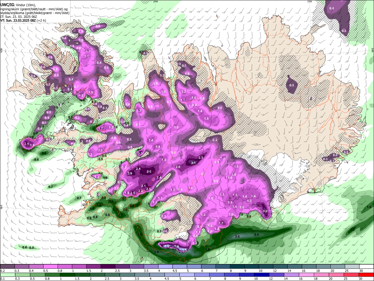This screenshot has height=281, width=374.
Task: Click the '2.9' snowfall value on the map
Action: point(130,174)
